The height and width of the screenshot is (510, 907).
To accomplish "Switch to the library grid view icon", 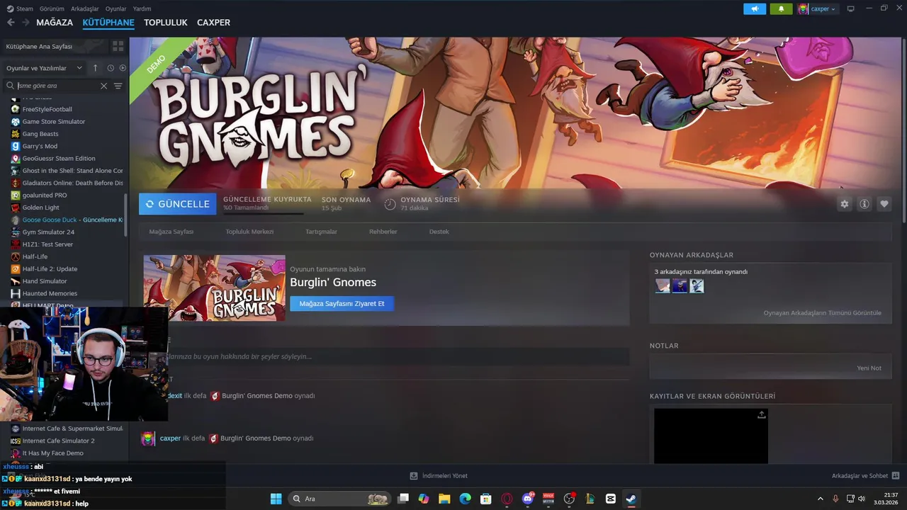I will click(x=118, y=46).
